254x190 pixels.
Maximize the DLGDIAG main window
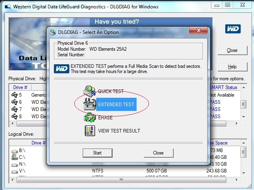coord(228,5)
